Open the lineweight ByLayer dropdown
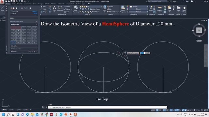This screenshot has width=209, height=117. pyautogui.click(x=138, y=9)
